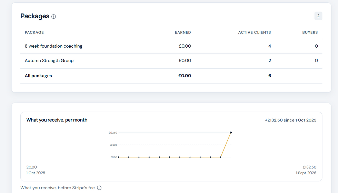Select the EARNED column header
The width and height of the screenshot is (338, 193).
coord(183,32)
